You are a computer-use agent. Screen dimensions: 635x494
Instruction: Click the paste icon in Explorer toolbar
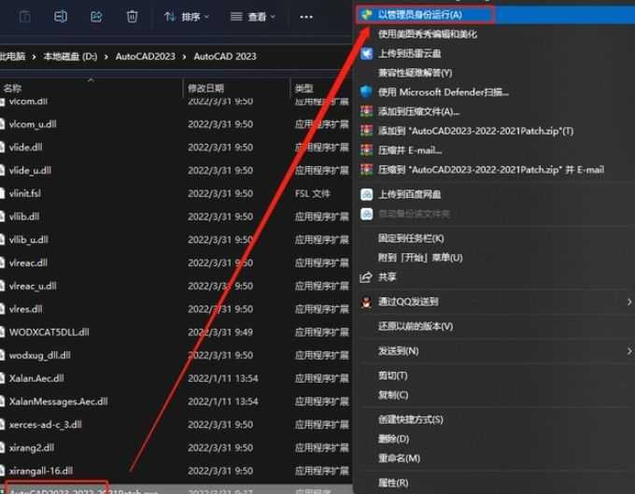pyautogui.click(x=24, y=17)
